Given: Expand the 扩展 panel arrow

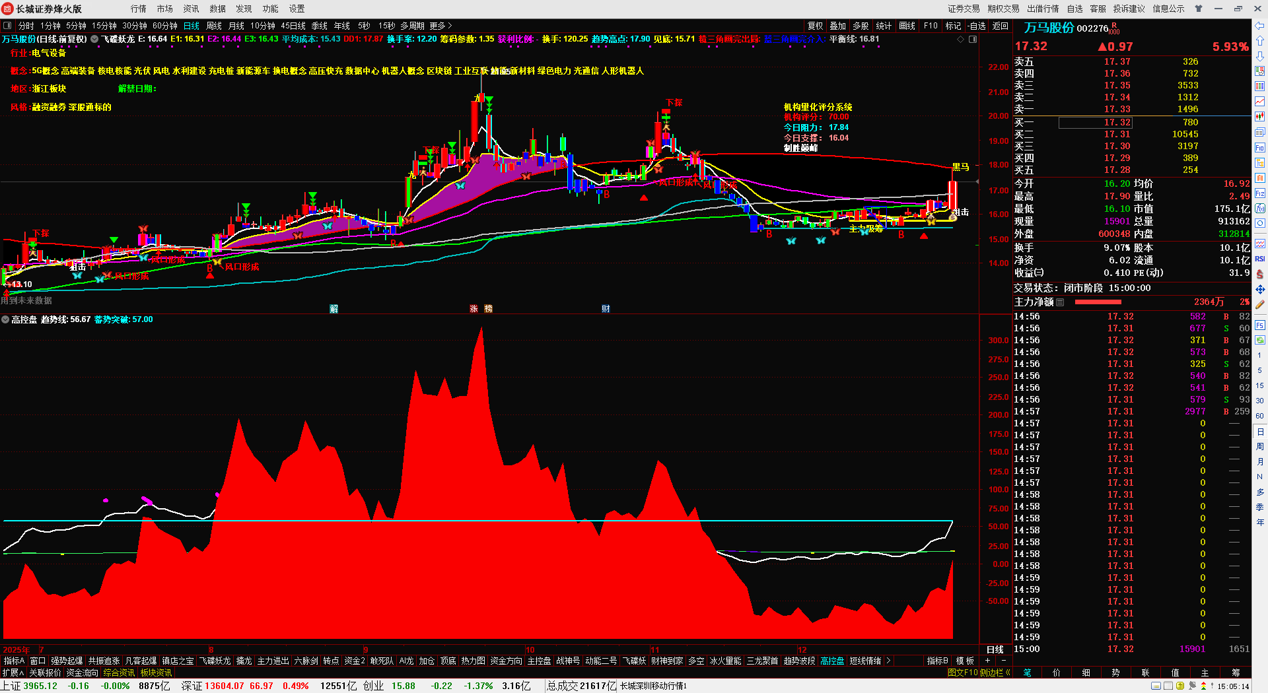Looking at the screenshot, I should [x=13, y=673].
